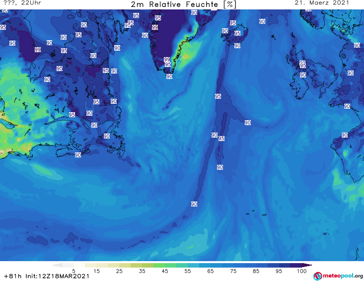Click the meteopool.org logo
This screenshot has height=281, width=364.
coord(338,276)
